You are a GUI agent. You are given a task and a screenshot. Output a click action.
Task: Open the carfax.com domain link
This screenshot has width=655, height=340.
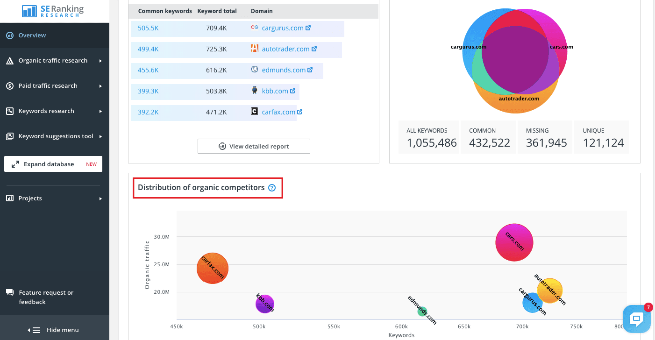[278, 112]
